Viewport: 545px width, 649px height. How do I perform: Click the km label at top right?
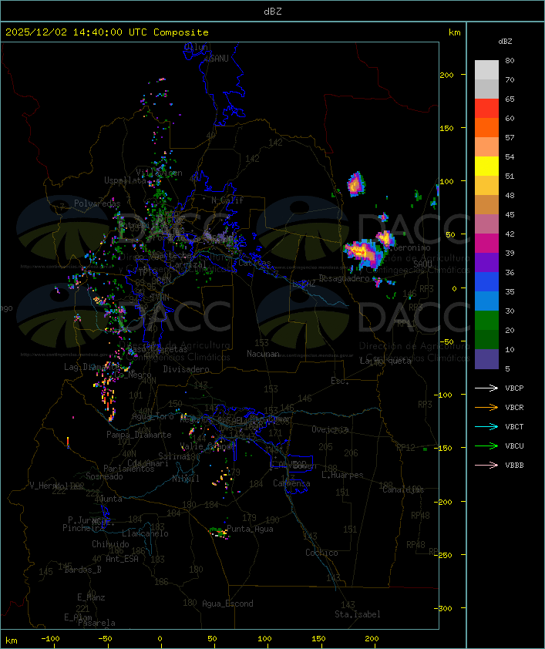point(454,32)
